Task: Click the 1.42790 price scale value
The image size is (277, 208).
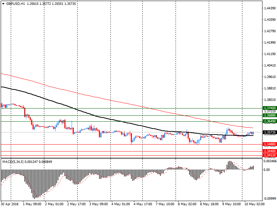Action: 270,31
